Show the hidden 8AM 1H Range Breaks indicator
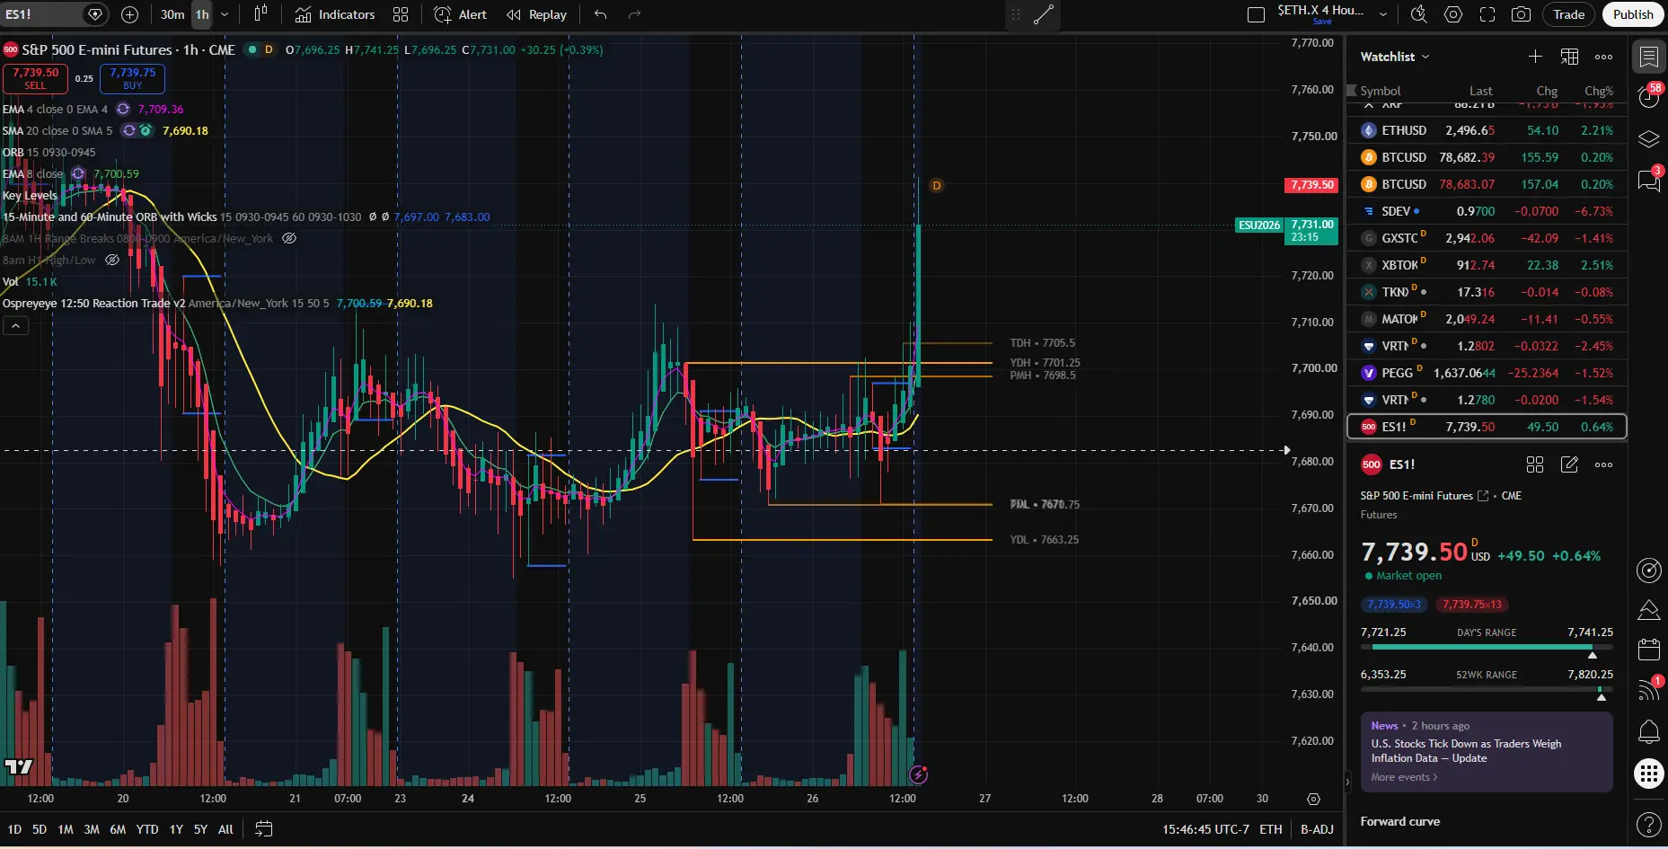Viewport: 1668px width, 849px height. click(x=289, y=239)
